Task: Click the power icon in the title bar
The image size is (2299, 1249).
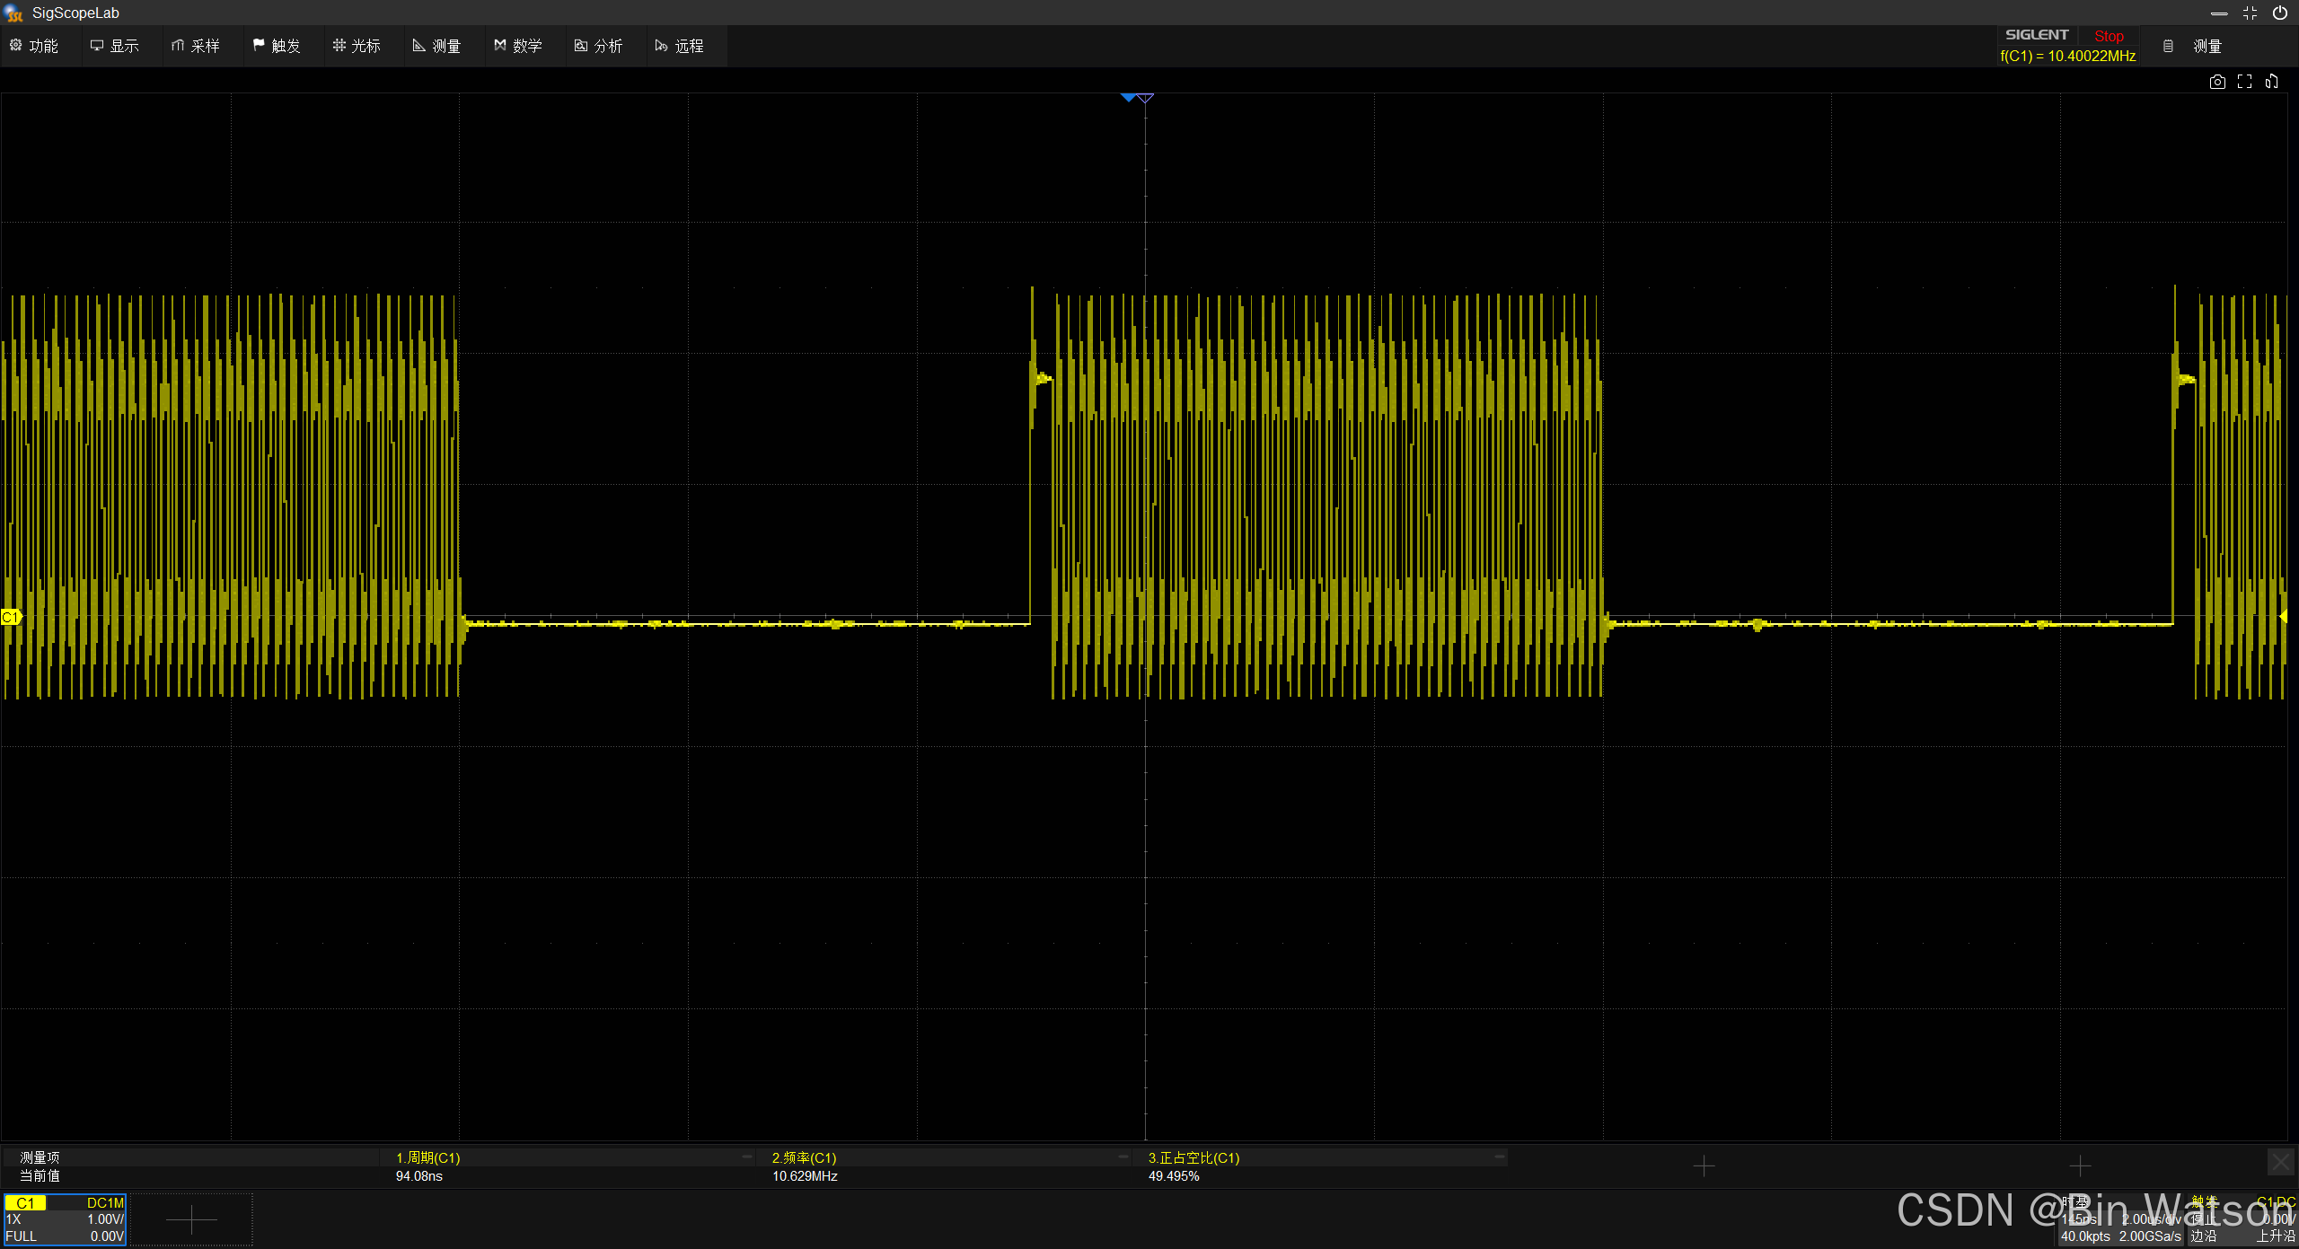Action: click(x=2280, y=13)
